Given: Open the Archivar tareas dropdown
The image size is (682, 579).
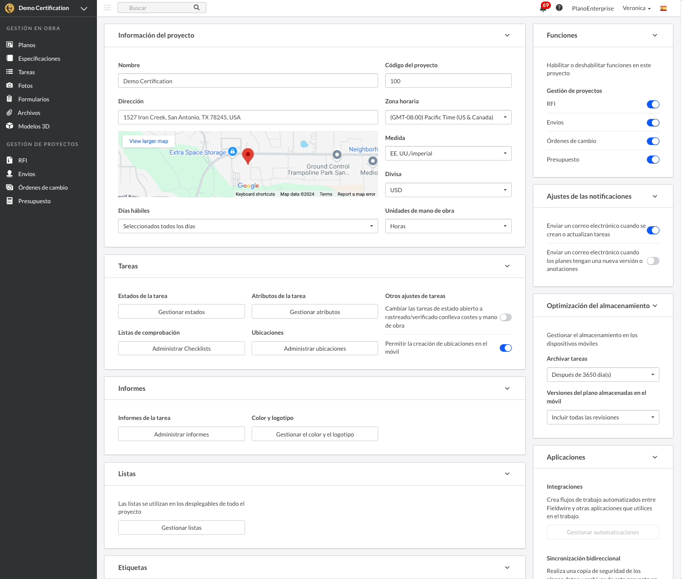Looking at the screenshot, I should coord(603,375).
